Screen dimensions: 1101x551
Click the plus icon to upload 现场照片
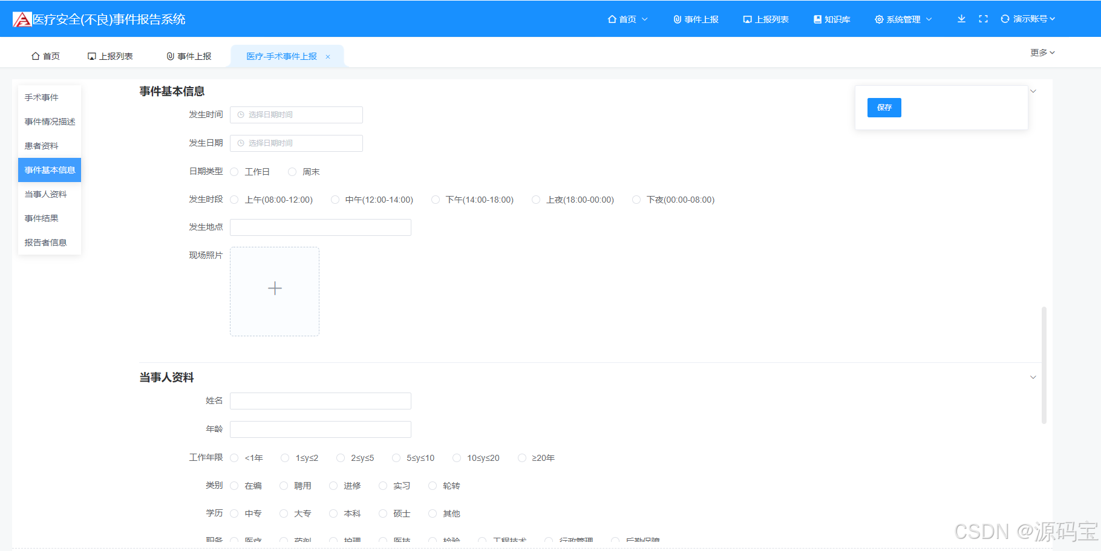pos(275,289)
